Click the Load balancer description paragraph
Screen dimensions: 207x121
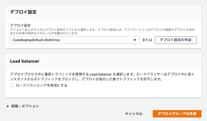[x=102, y=77]
